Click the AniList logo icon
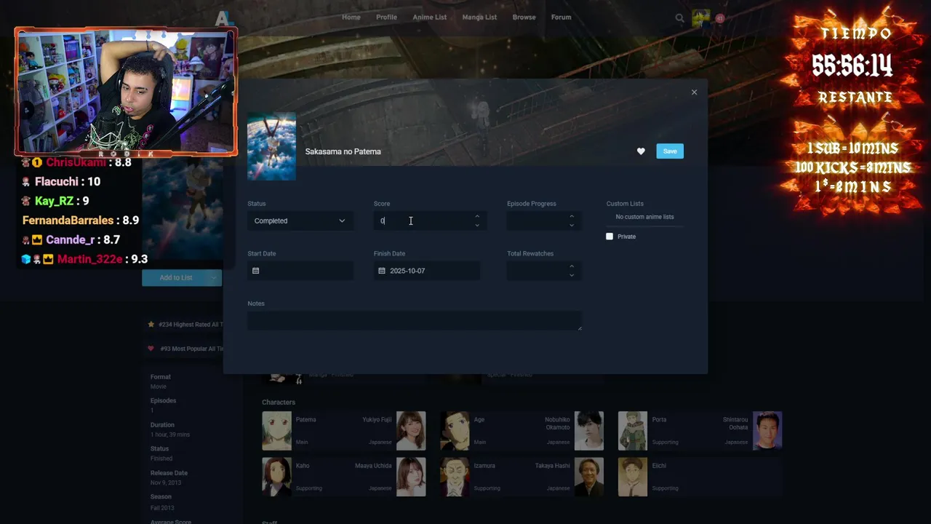This screenshot has width=931, height=524. tap(224, 17)
